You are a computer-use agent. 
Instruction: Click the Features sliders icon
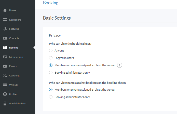click(x=5, y=29)
